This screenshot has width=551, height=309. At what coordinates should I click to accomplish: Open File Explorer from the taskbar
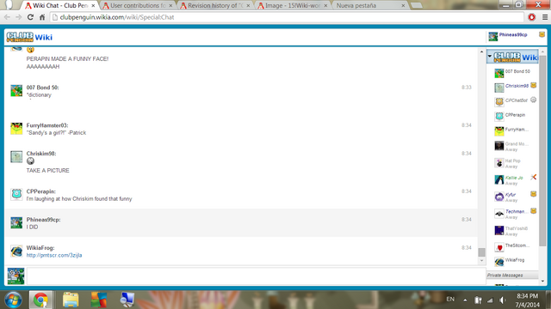[x=71, y=300]
